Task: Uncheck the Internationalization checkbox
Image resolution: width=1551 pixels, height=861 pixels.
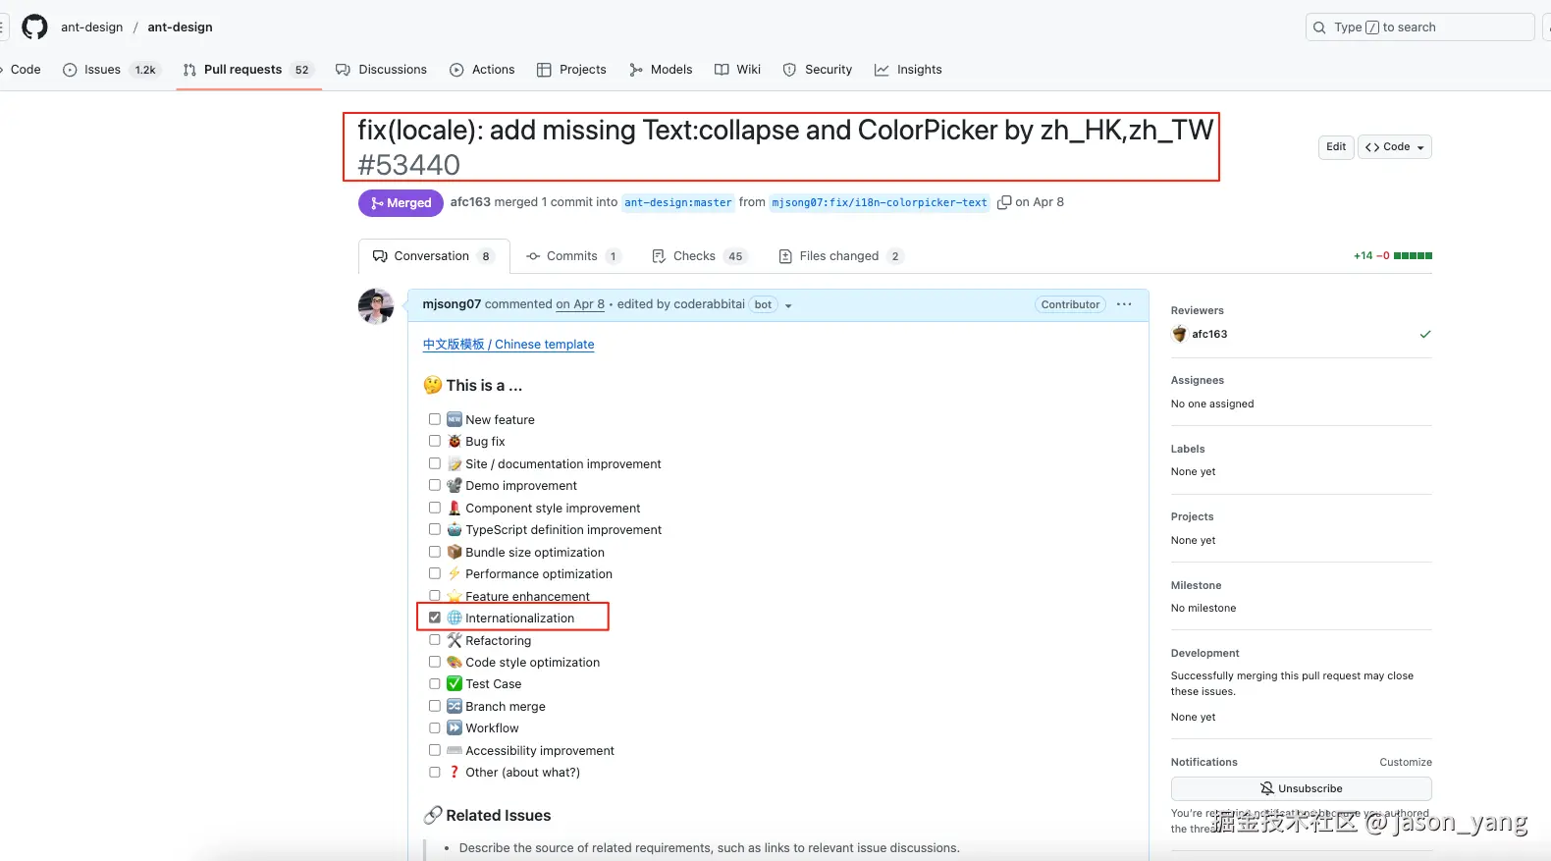Action: pyautogui.click(x=435, y=618)
